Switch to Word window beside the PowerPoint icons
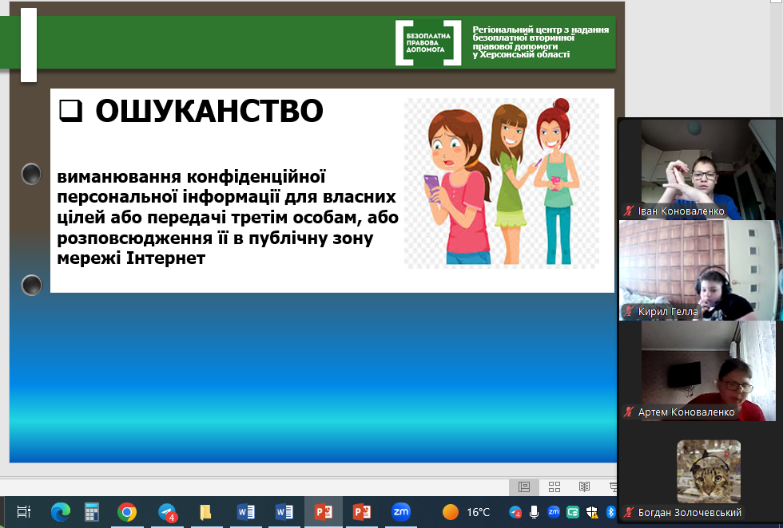 tap(284, 512)
